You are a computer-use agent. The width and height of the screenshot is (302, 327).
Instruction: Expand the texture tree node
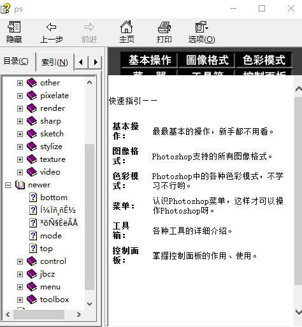[x=20, y=159]
